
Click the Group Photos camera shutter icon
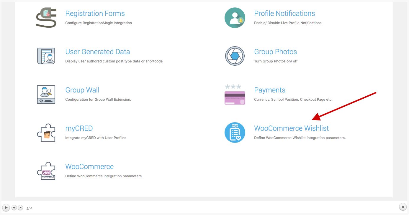tap(235, 56)
